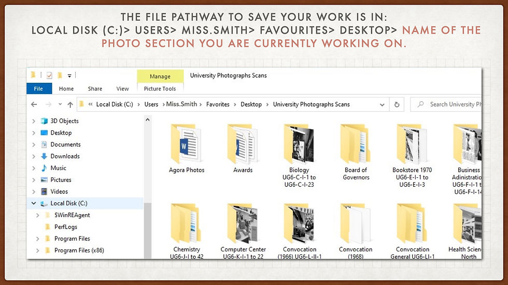Open the Picture Tools ribbon tab

point(160,88)
